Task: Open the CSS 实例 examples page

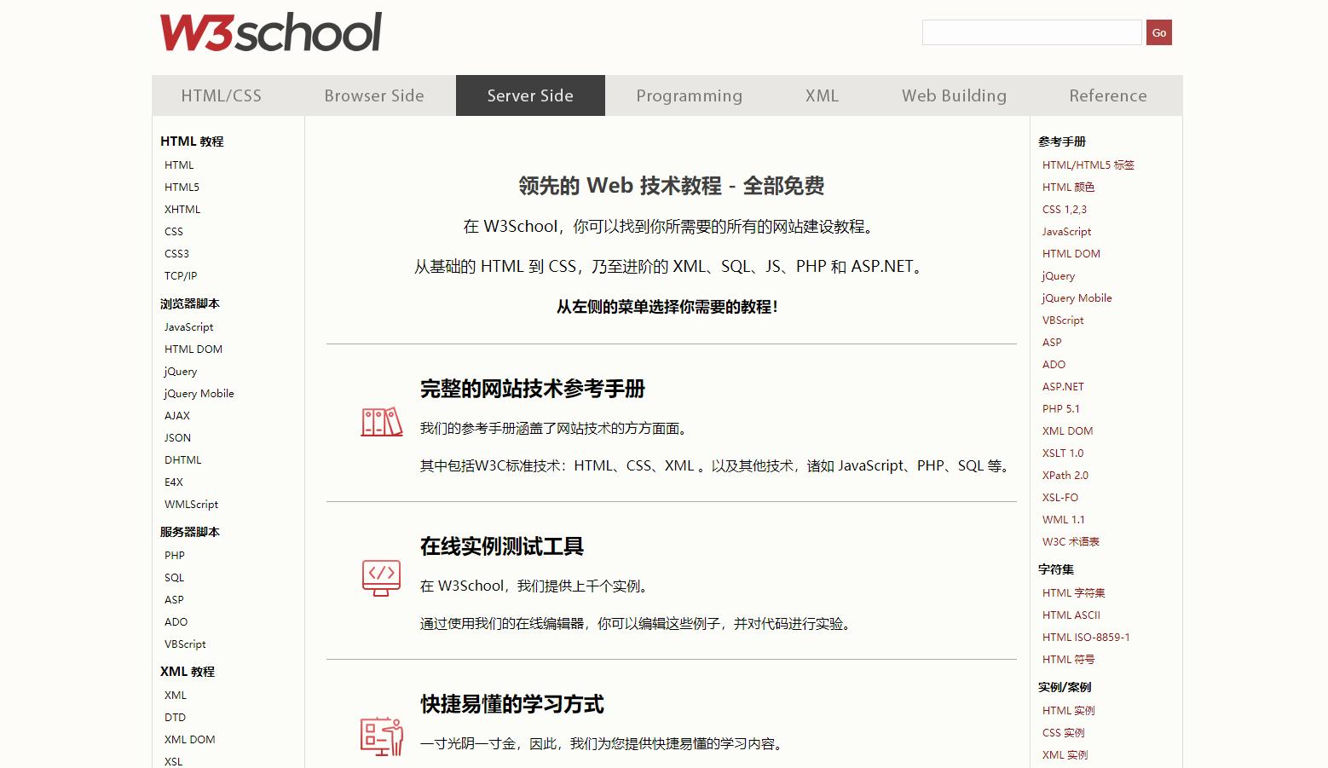Action: coord(1063,732)
